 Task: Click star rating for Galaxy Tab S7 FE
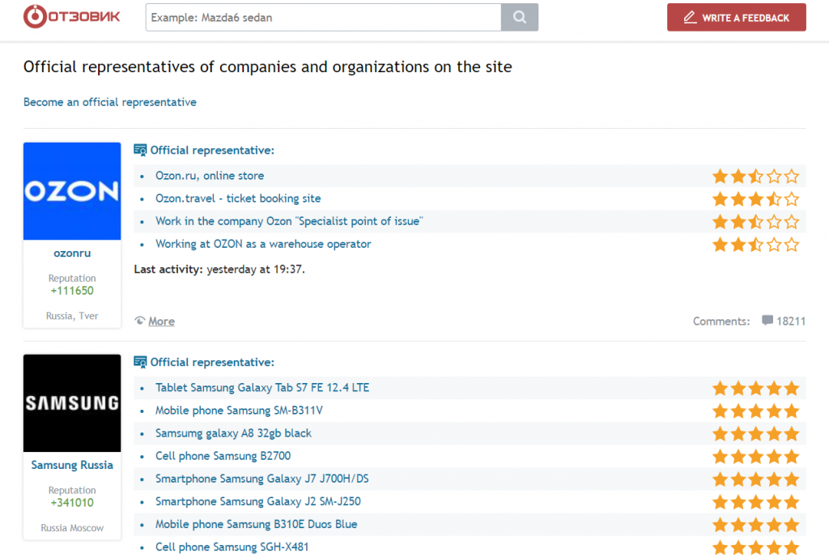[755, 388]
